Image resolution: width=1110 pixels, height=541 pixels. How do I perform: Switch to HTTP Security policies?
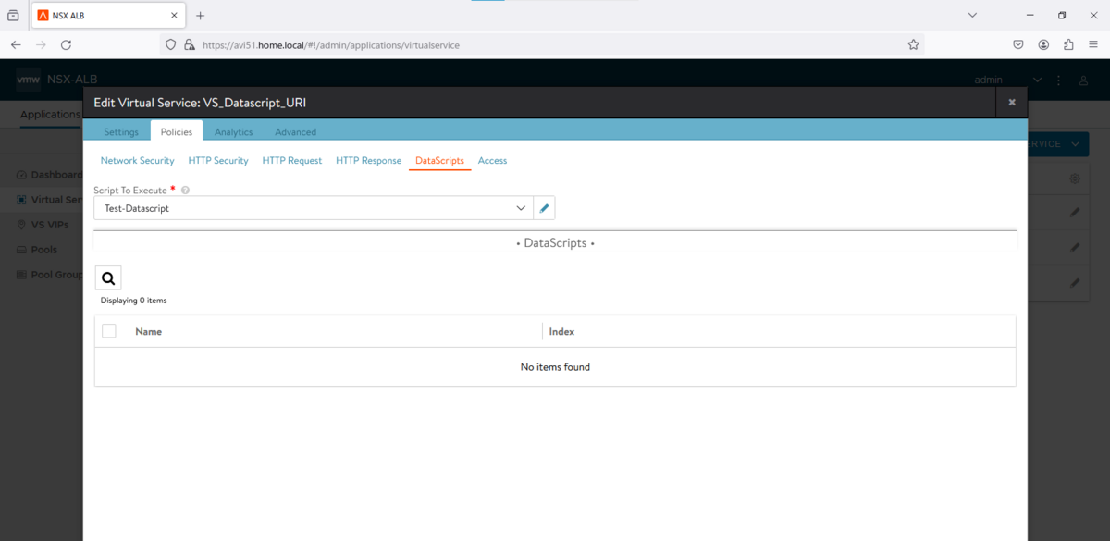pos(218,161)
